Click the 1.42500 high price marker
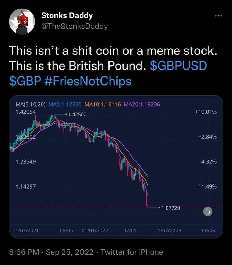 (77, 114)
